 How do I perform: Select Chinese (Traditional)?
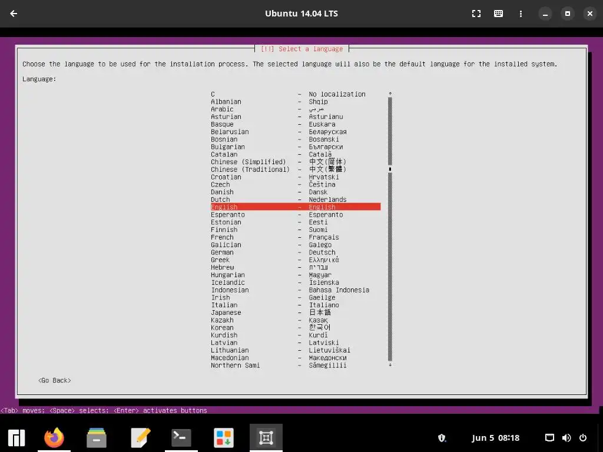click(296, 169)
